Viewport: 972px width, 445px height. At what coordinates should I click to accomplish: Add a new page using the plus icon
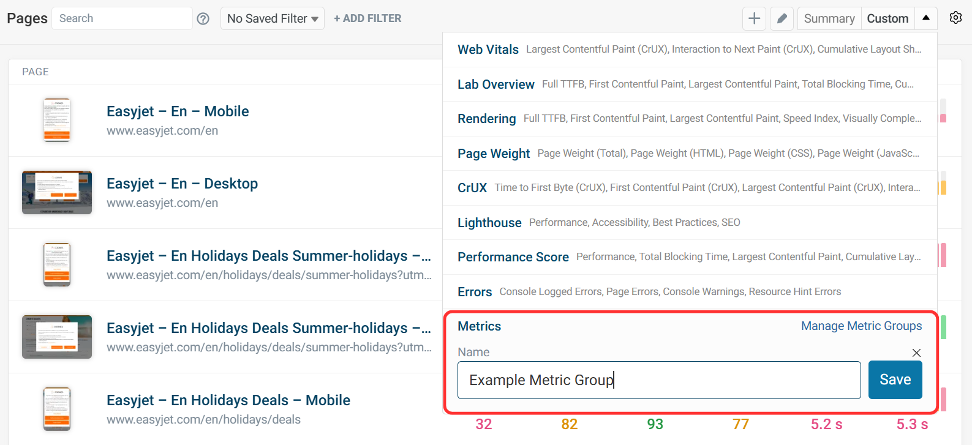pos(754,18)
